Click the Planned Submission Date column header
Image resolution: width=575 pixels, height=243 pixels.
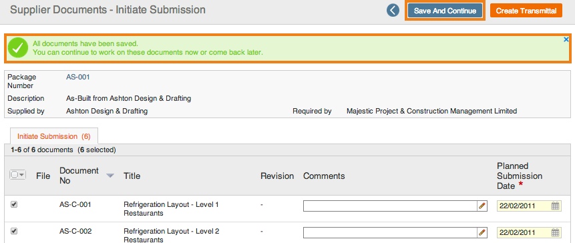pyautogui.click(x=520, y=176)
